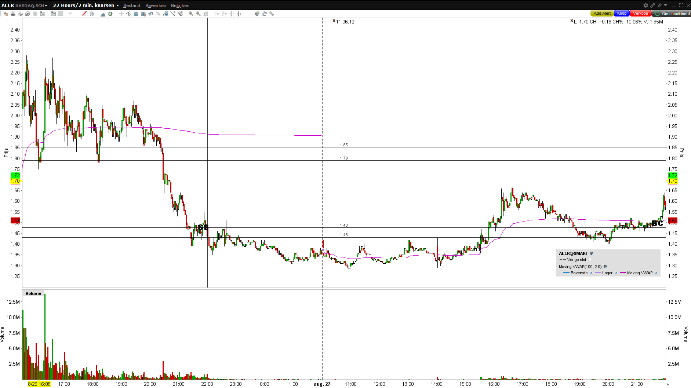This screenshot has width=691, height=388.
Task: Activate the crosshair cursor tool
Action: (x=121, y=14)
